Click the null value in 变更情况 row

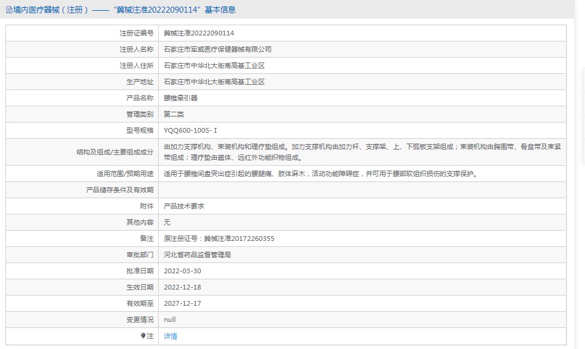(x=170, y=320)
